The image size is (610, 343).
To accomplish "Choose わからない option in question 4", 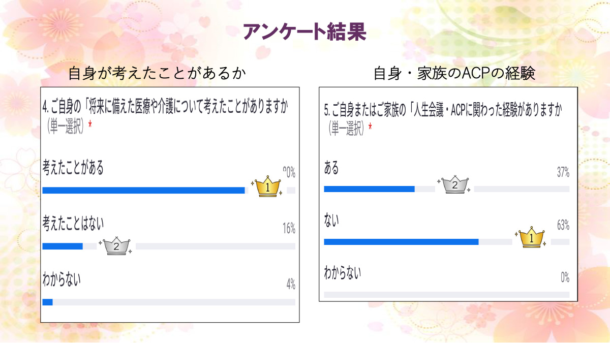I will pos(62,279).
